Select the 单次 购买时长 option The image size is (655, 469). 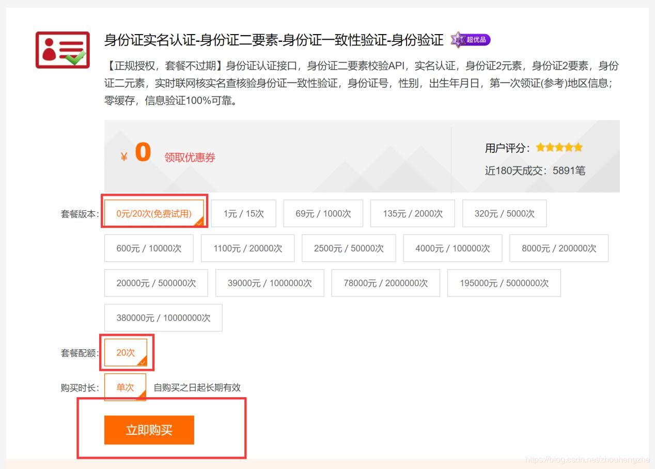tap(124, 386)
